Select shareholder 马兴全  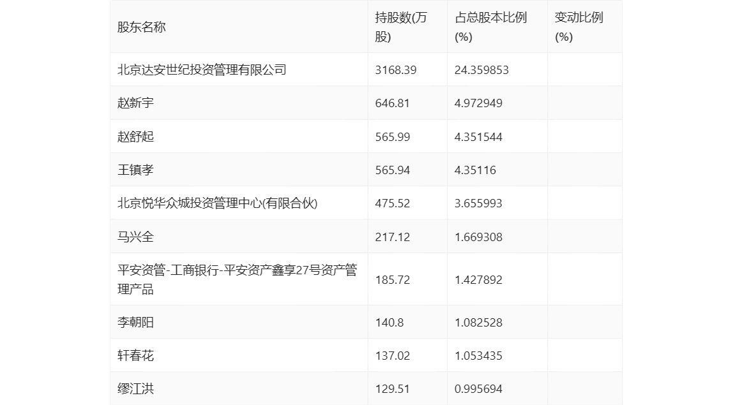(x=135, y=237)
